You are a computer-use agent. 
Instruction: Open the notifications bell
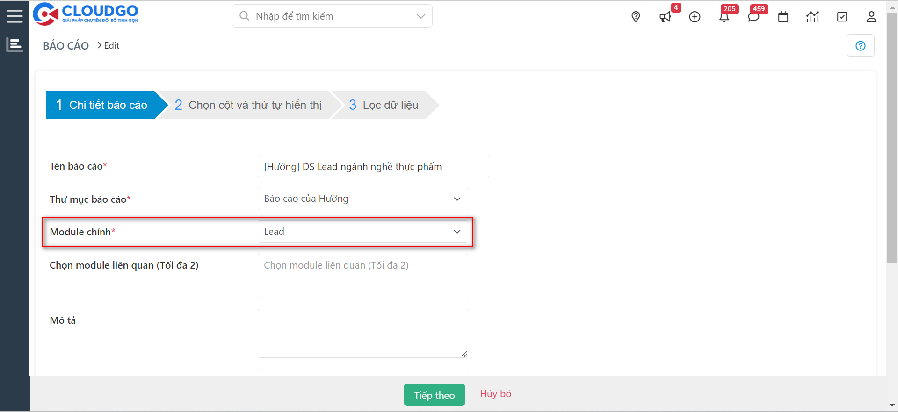point(724,17)
